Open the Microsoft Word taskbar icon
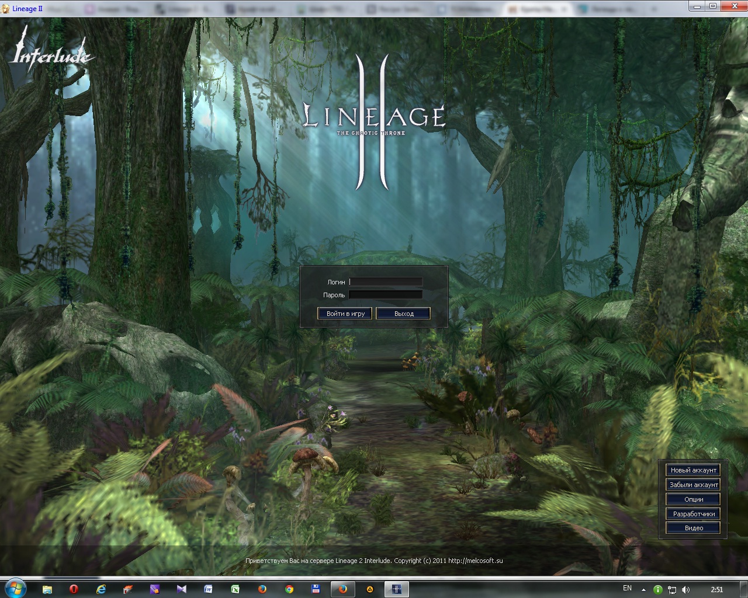Image resolution: width=748 pixels, height=598 pixels. click(x=208, y=589)
